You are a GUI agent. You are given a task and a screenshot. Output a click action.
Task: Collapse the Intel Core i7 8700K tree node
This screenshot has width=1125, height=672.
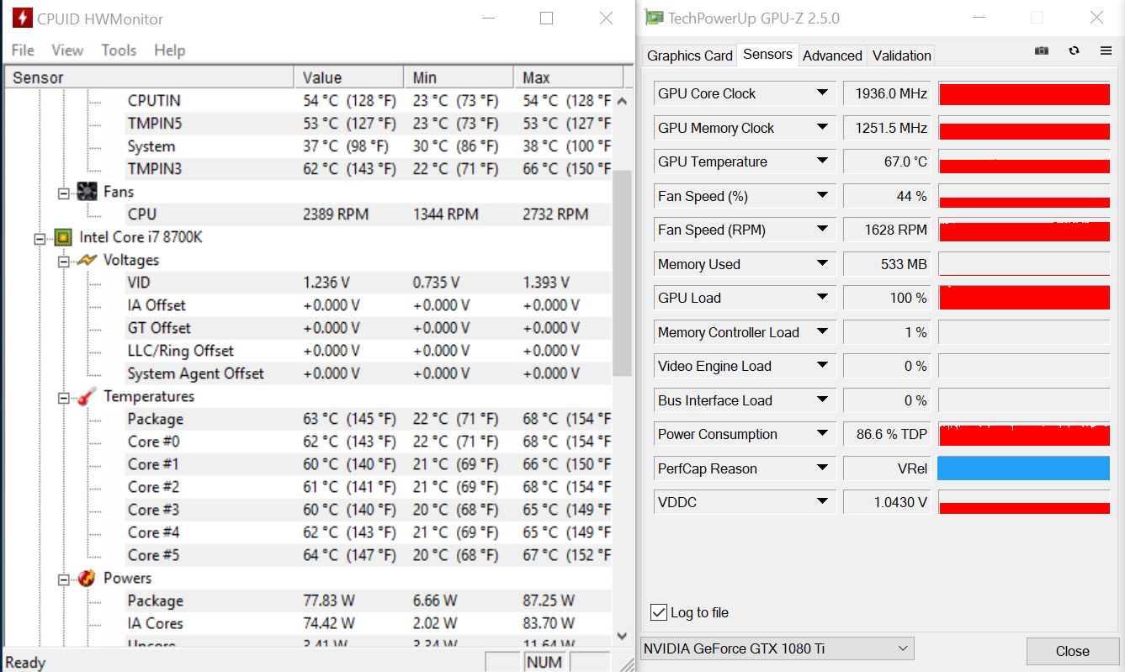[x=40, y=238]
